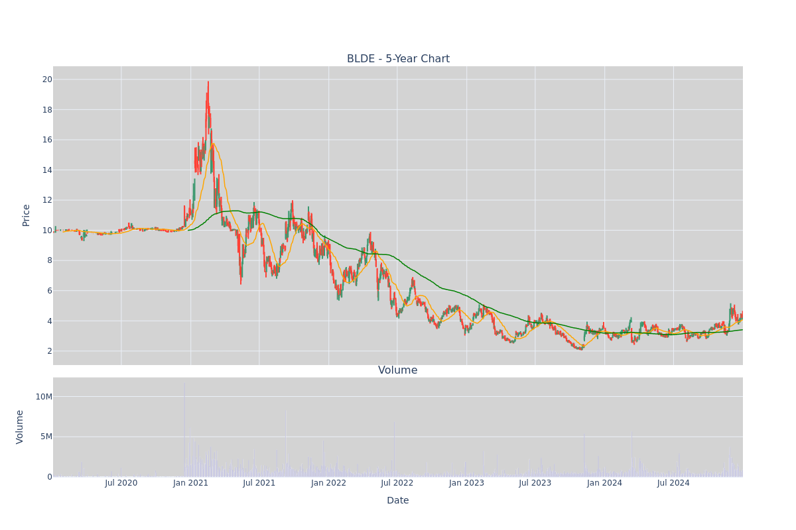
Task: Click the price tick label 10
Action: click(47, 231)
